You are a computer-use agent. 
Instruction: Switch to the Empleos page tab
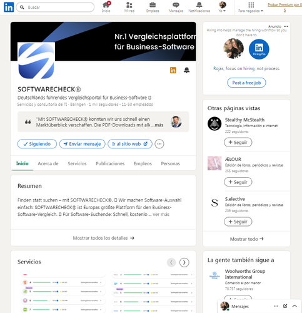pyautogui.click(x=143, y=163)
